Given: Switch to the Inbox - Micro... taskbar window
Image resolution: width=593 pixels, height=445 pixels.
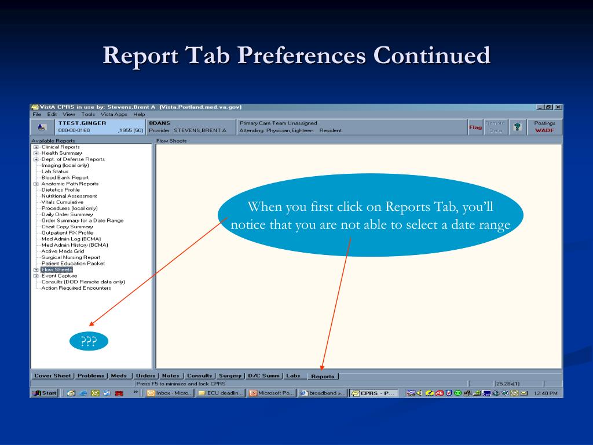Looking at the screenshot, I should pyautogui.click(x=170, y=393).
